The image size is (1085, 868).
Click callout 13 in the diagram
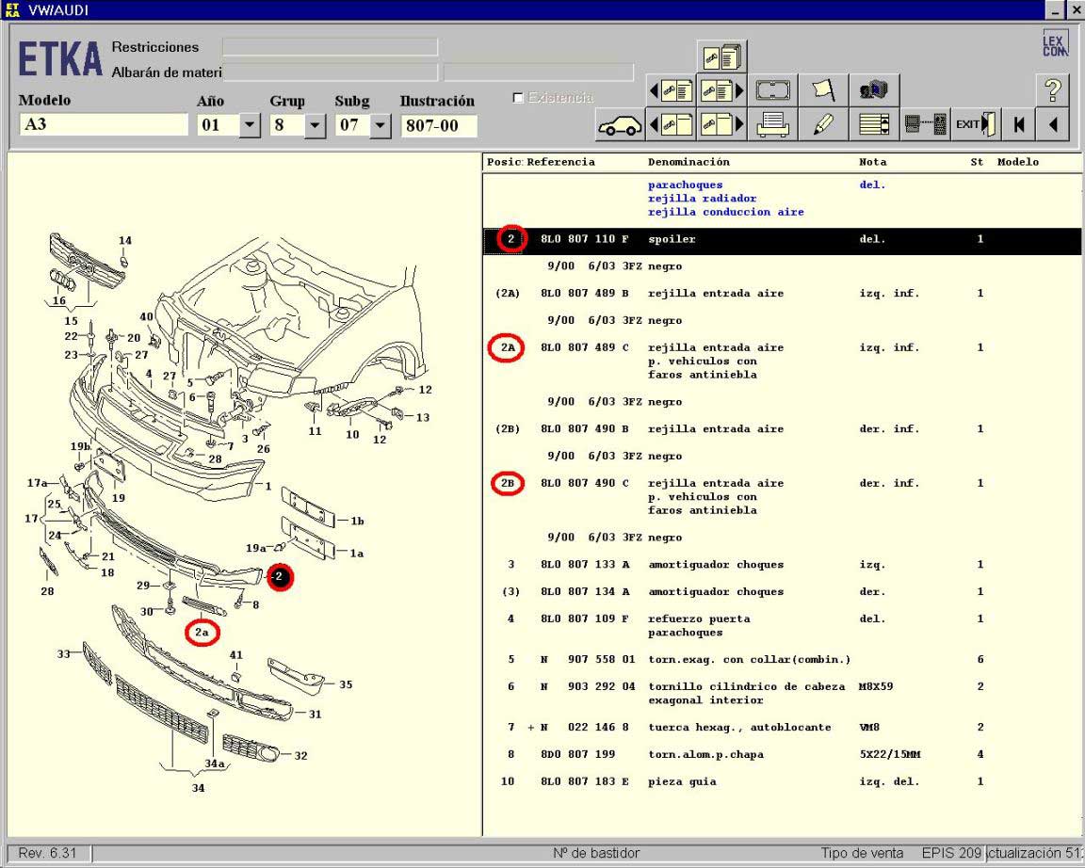423,417
